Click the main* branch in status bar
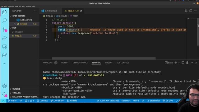The image size is (199, 112). (12, 101)
